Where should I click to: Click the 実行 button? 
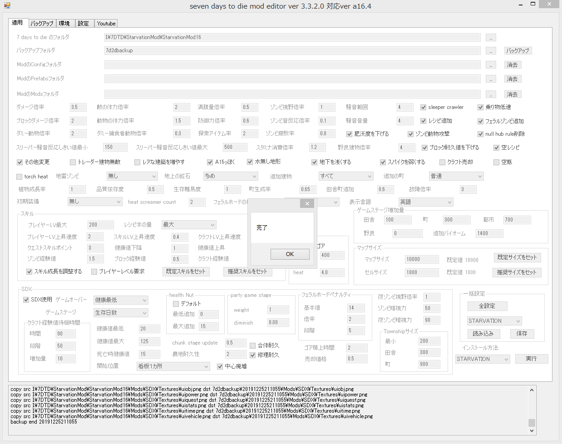(531, 359)
